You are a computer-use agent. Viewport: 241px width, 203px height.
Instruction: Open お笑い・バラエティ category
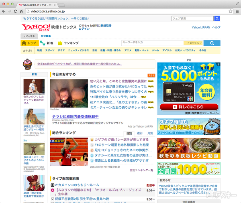point(185,51)
